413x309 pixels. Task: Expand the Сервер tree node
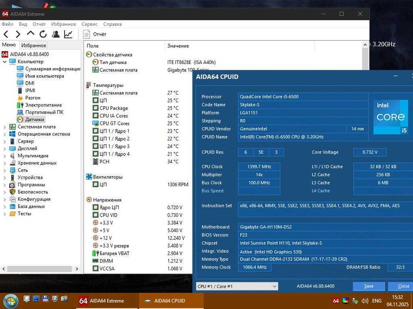[x=4, y=141]
